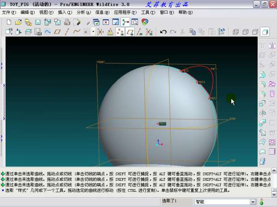Open the 应用程序 (Applications) menu
This screenshot has width=277, height=207.
(125, 12)
